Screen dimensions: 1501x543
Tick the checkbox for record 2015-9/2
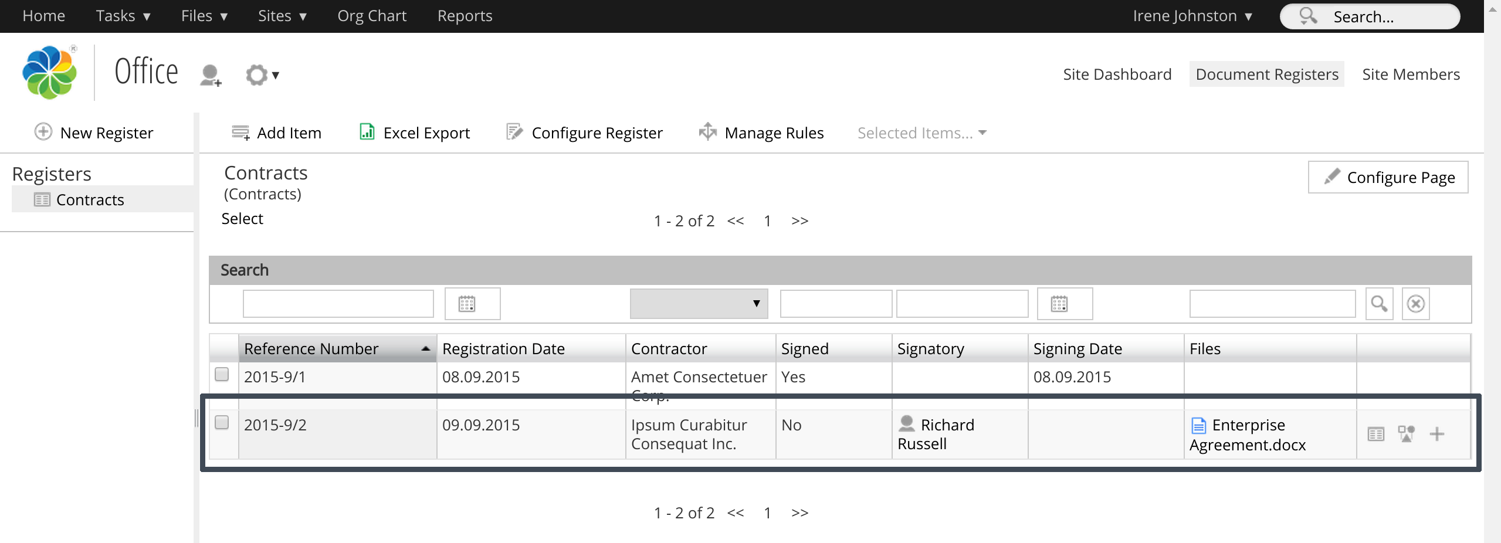tap(222, 423)
